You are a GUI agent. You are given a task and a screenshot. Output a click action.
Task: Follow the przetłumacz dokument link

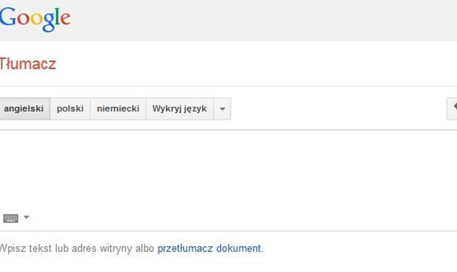coord(209,249)
